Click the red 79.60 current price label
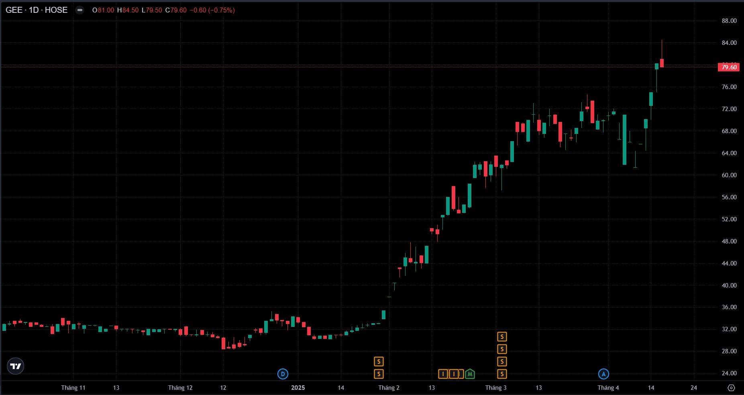This screenshot has height=395, width=744. click(729, 67)
